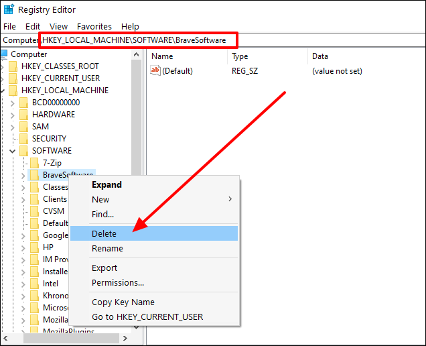Image resolution: width=426 pixels, height=346 pixels.
Task: Expand the Classes key chevron
Action: pyautogui.click(x=23, y=188)
